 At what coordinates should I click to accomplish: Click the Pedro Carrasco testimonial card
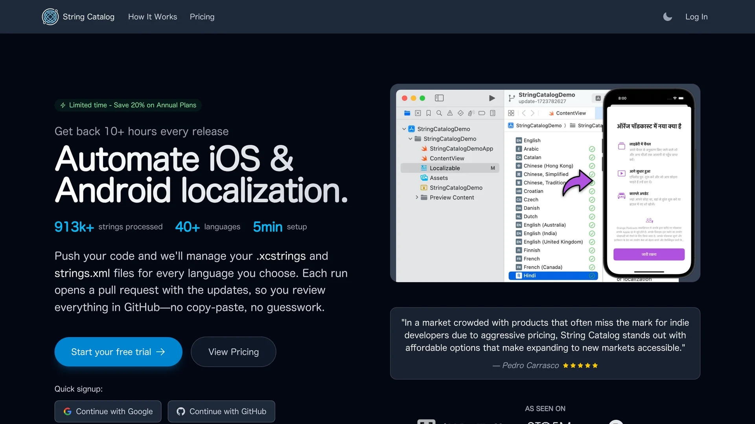545,343
